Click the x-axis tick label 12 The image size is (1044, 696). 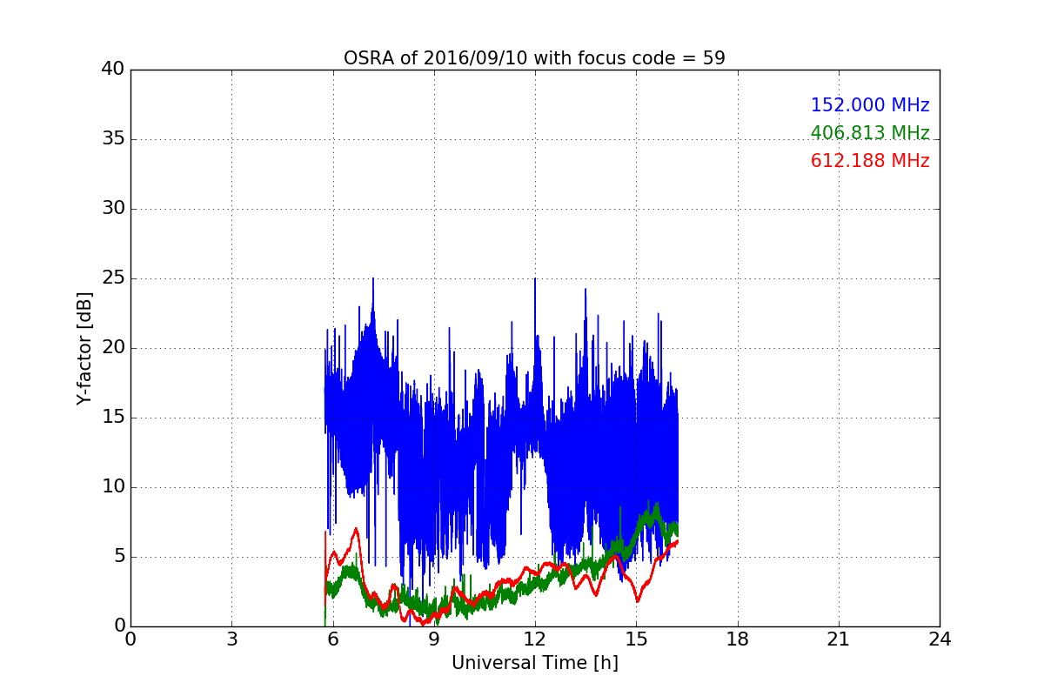click(535, 639)
